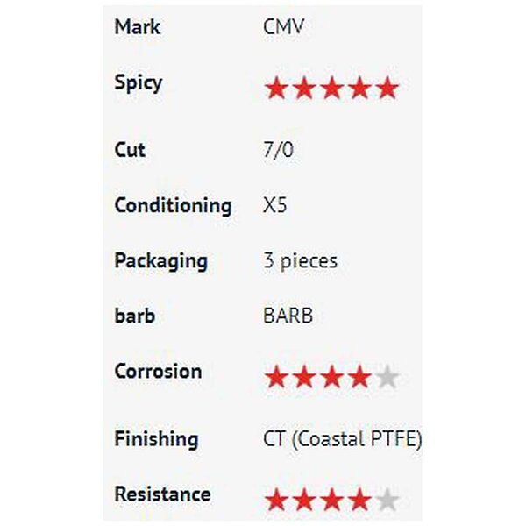Select the CMV brand value
526x526 pixels.
tap(283, 26)
